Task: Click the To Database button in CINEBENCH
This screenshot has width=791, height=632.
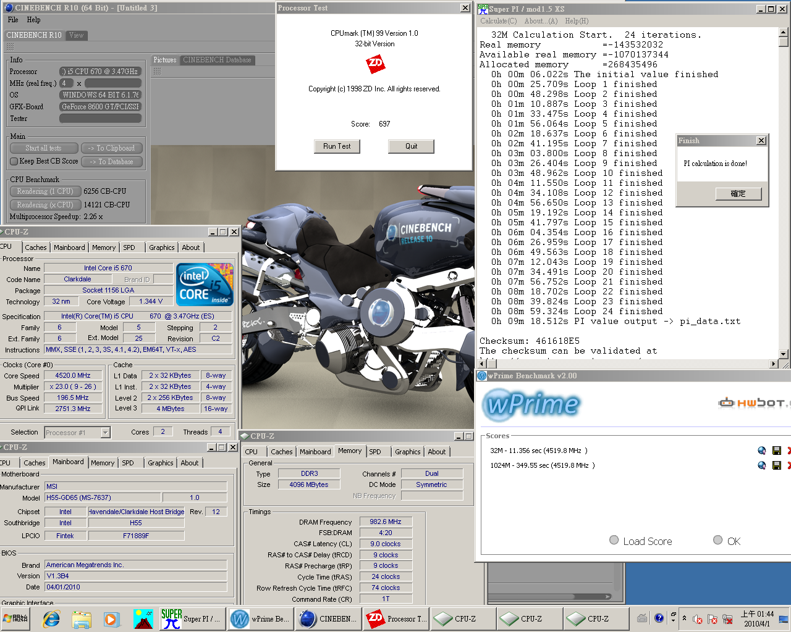Action: pos(112,162)
